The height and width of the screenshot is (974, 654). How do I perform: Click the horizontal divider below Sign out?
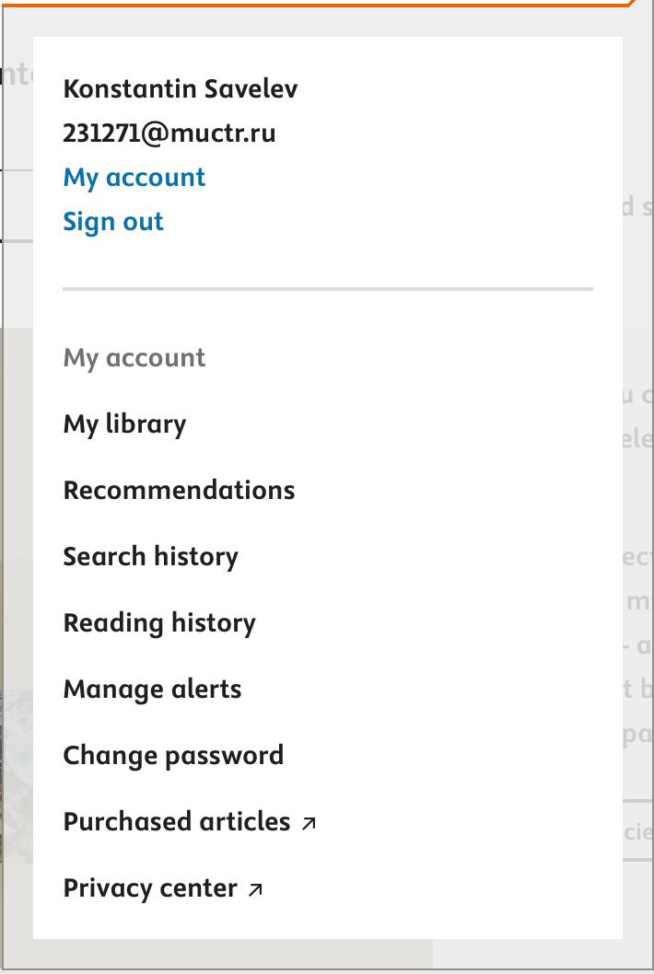pyautogui.click(x=328, y=289)
